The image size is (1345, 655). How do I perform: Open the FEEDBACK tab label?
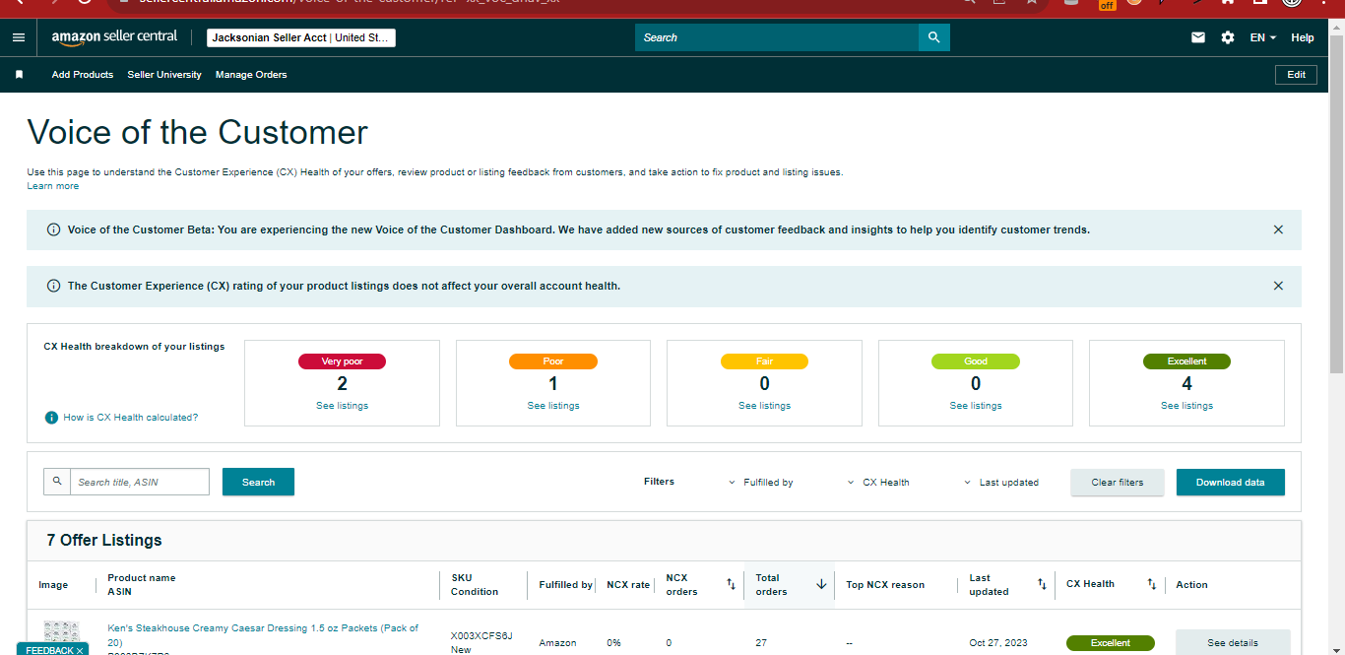coord(49,650)
